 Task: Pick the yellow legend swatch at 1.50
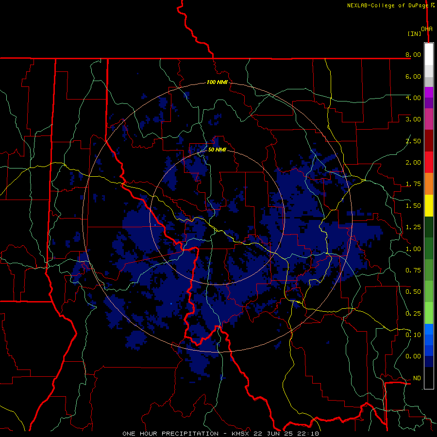coord(429,205)
